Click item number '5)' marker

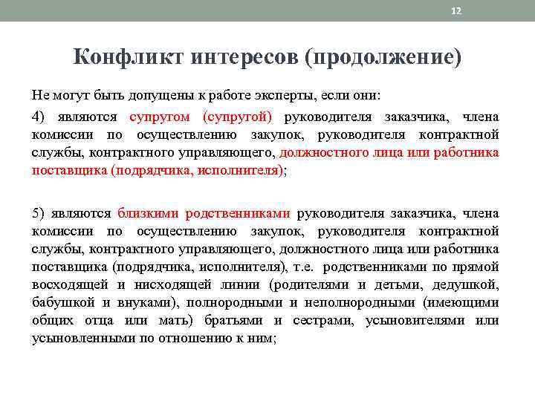point(38,213)
